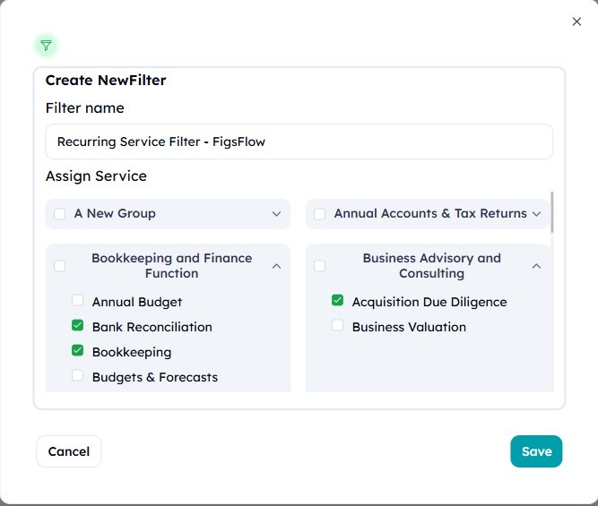This screenshot has width=598, height=506.
Task: Click the Save button
Action: click(x=536, y=451)
